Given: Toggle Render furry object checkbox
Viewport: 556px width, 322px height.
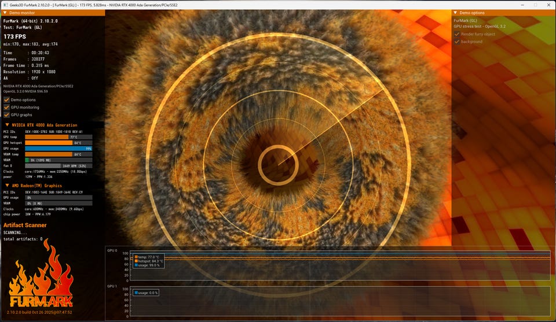Looking at the screenshot, I should [457, 34].
